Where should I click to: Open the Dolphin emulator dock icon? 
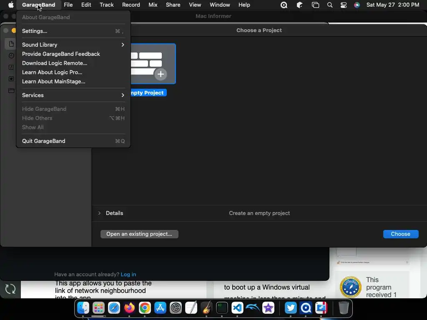pos(253,308)
